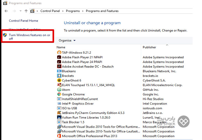The width and height of the screenshot is (202, 140).
Task: Open the Organise dropdown menu
Action: click(67, 40)
